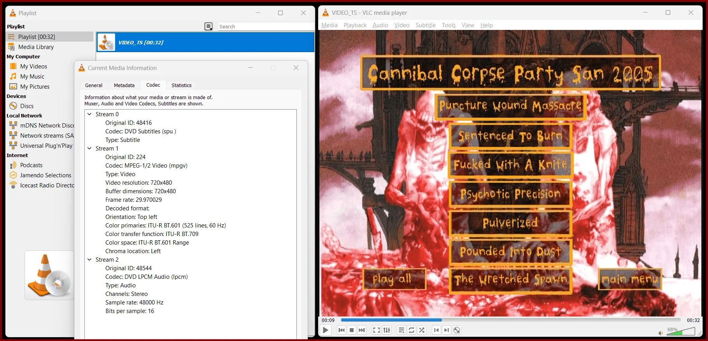Go to previous DVD chapter

[x=436, y=330]
